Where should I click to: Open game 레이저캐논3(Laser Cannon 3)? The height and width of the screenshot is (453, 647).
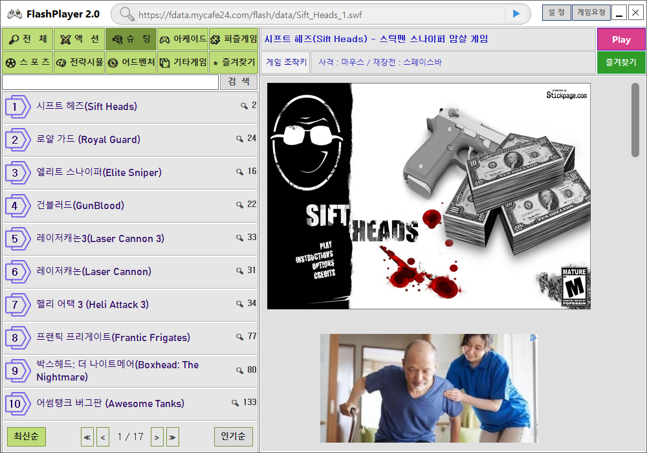tap(130, 239)
